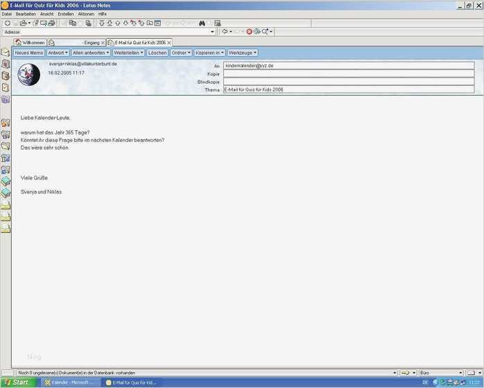Click the sender address svenja+niklas@villakunterbunt.de
484x388 pixels.
pyautogui.click(x=83, y=64)
